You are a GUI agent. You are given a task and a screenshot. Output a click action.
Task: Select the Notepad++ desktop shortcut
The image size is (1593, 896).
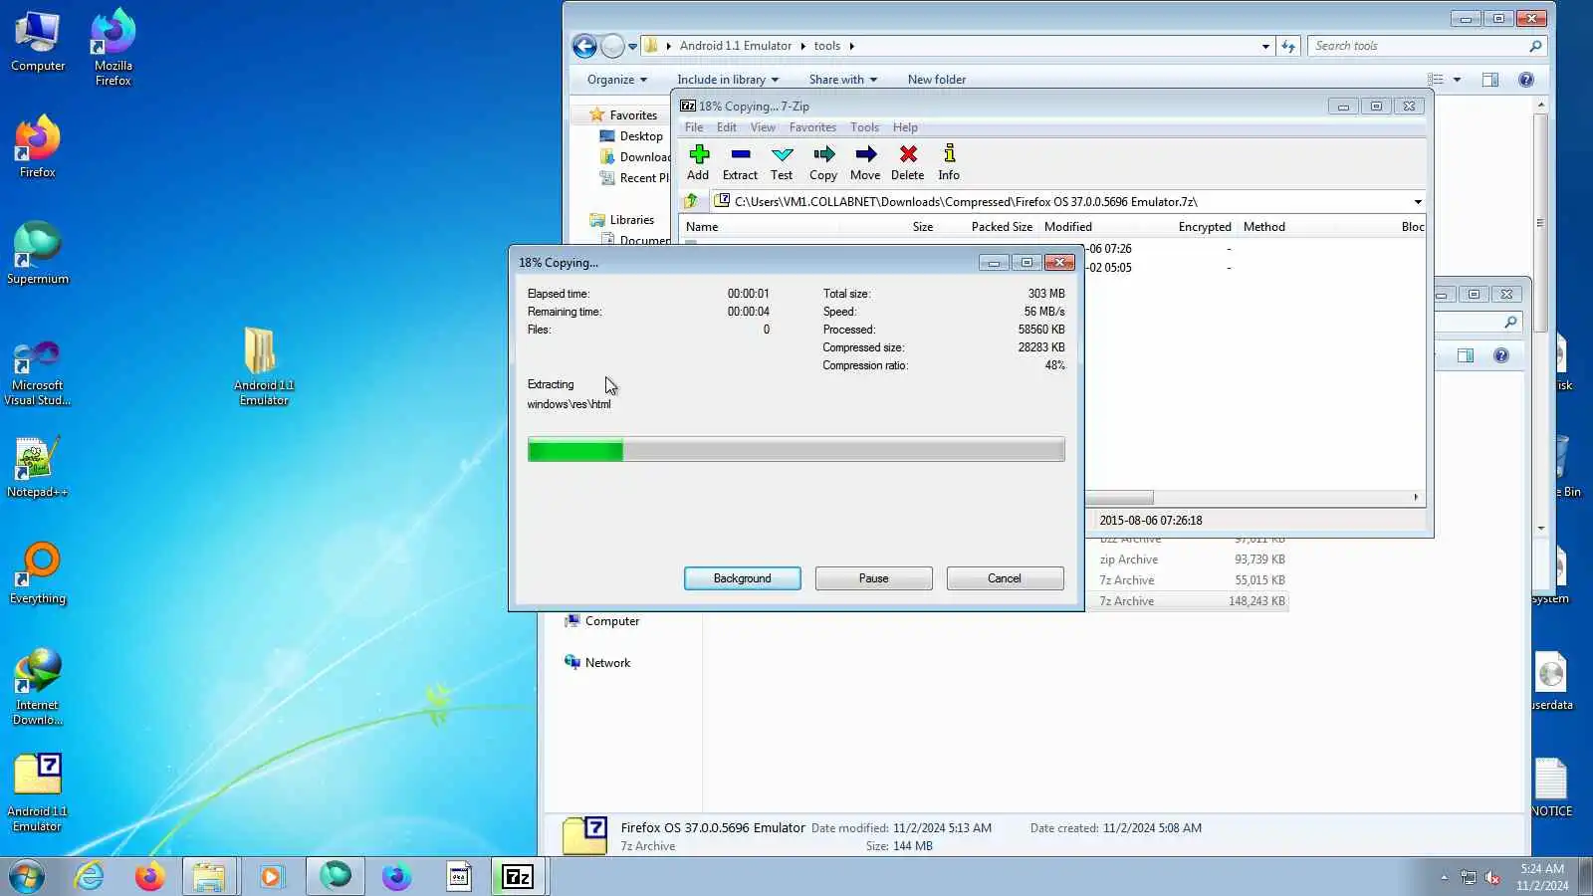(38, 467)
